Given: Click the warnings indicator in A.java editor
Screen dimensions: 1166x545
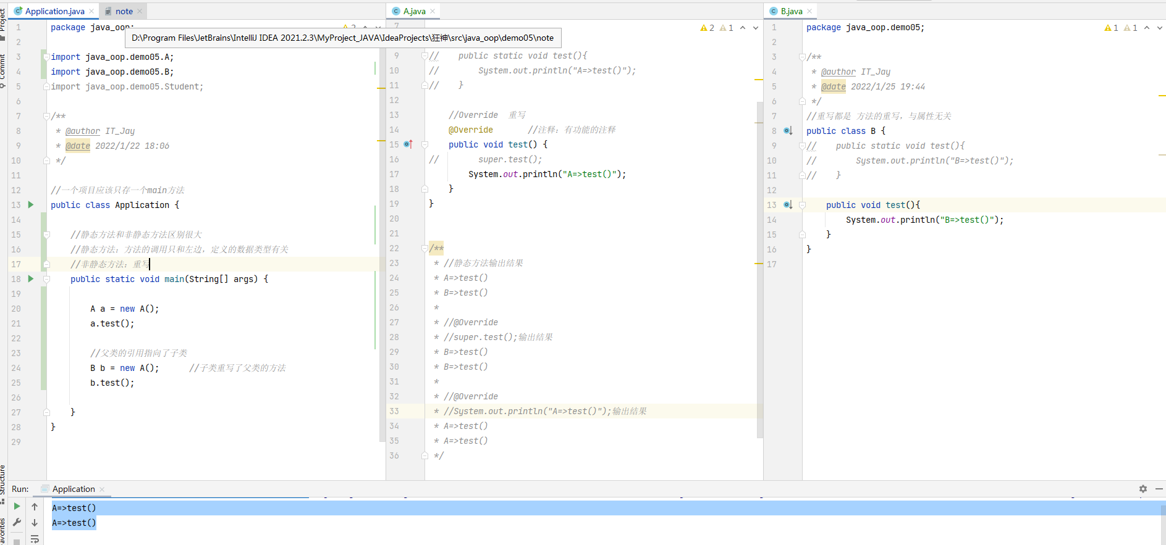Looking at the screenshot, I should click(708, 28).
